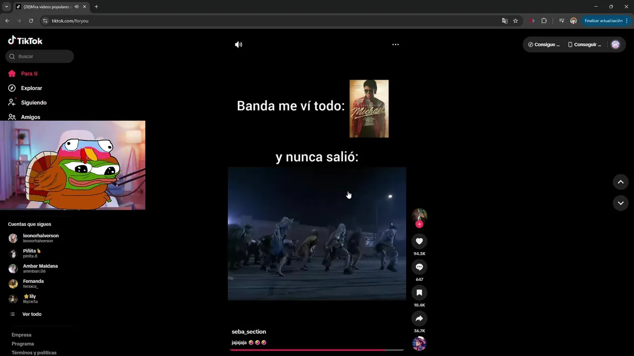Reload the page with refresh icon
The image size is (634, 356).
[x=31, y=21]
